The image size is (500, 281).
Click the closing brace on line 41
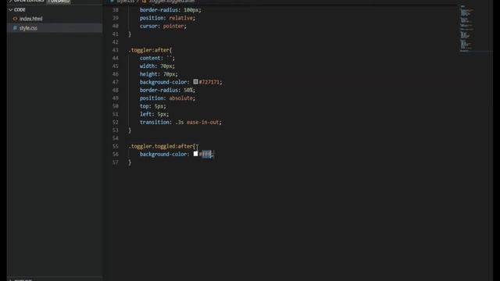pos(130,34)
